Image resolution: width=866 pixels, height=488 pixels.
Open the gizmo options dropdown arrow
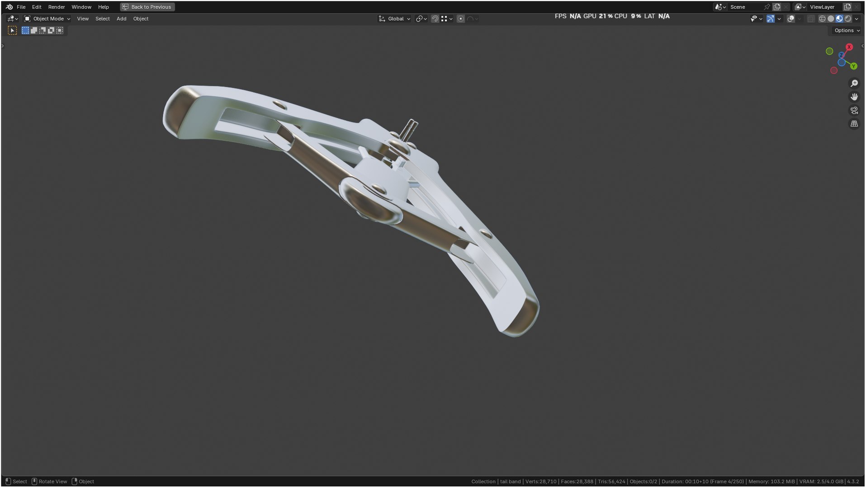coord(779,19)
